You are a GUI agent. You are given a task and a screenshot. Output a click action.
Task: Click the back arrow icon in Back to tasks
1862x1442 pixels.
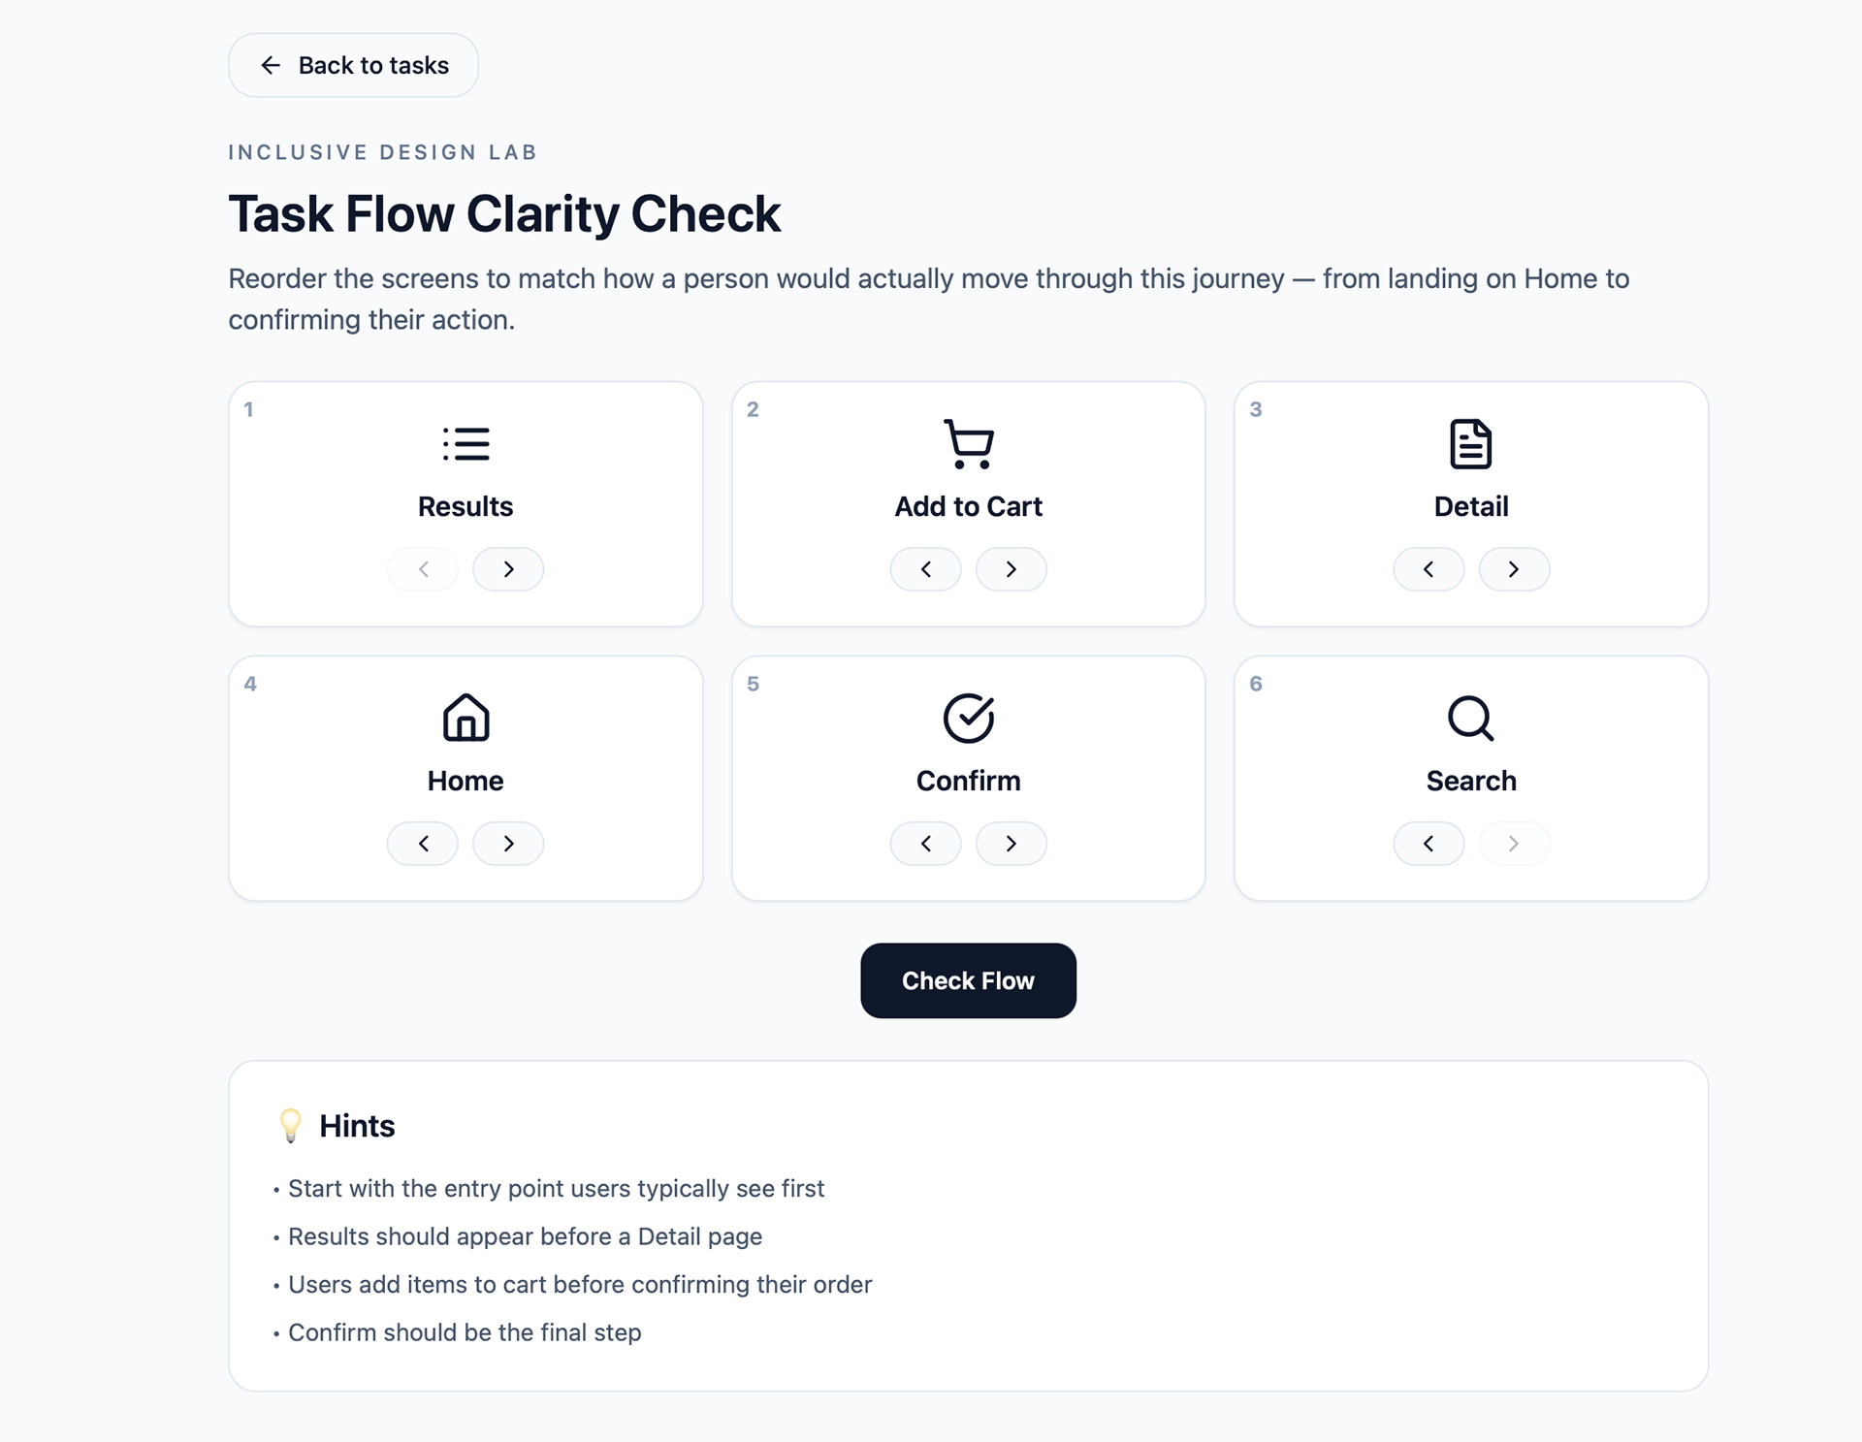point(271,65)
